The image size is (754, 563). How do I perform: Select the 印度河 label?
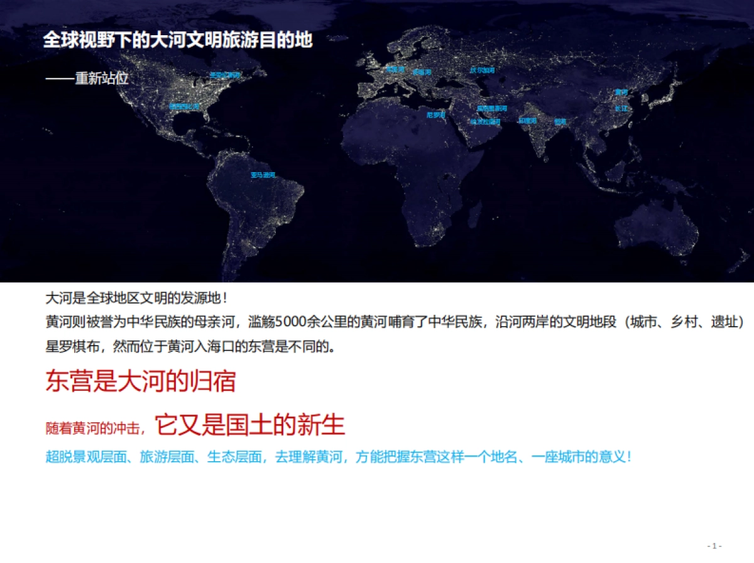pos(527,120)
